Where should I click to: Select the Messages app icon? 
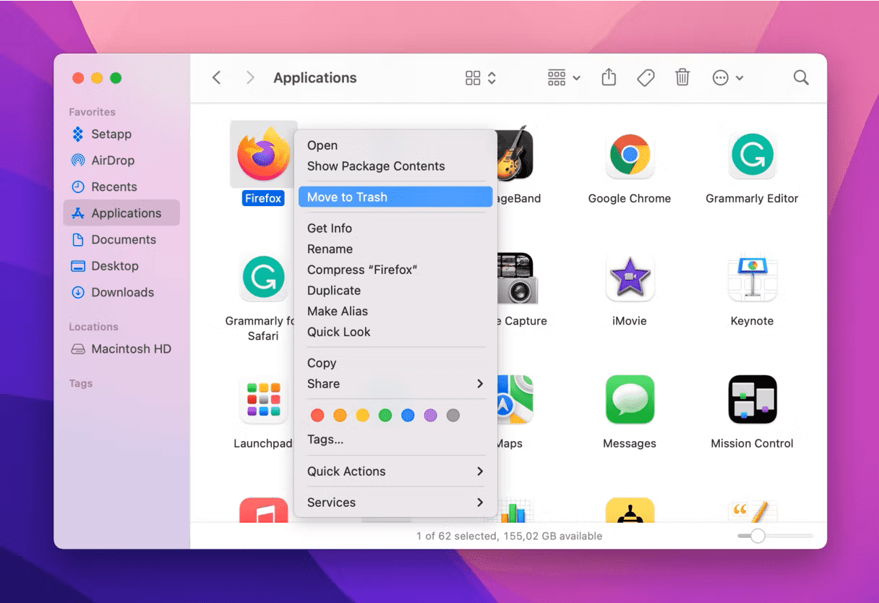pyautogui.click(x=630, y=399)
